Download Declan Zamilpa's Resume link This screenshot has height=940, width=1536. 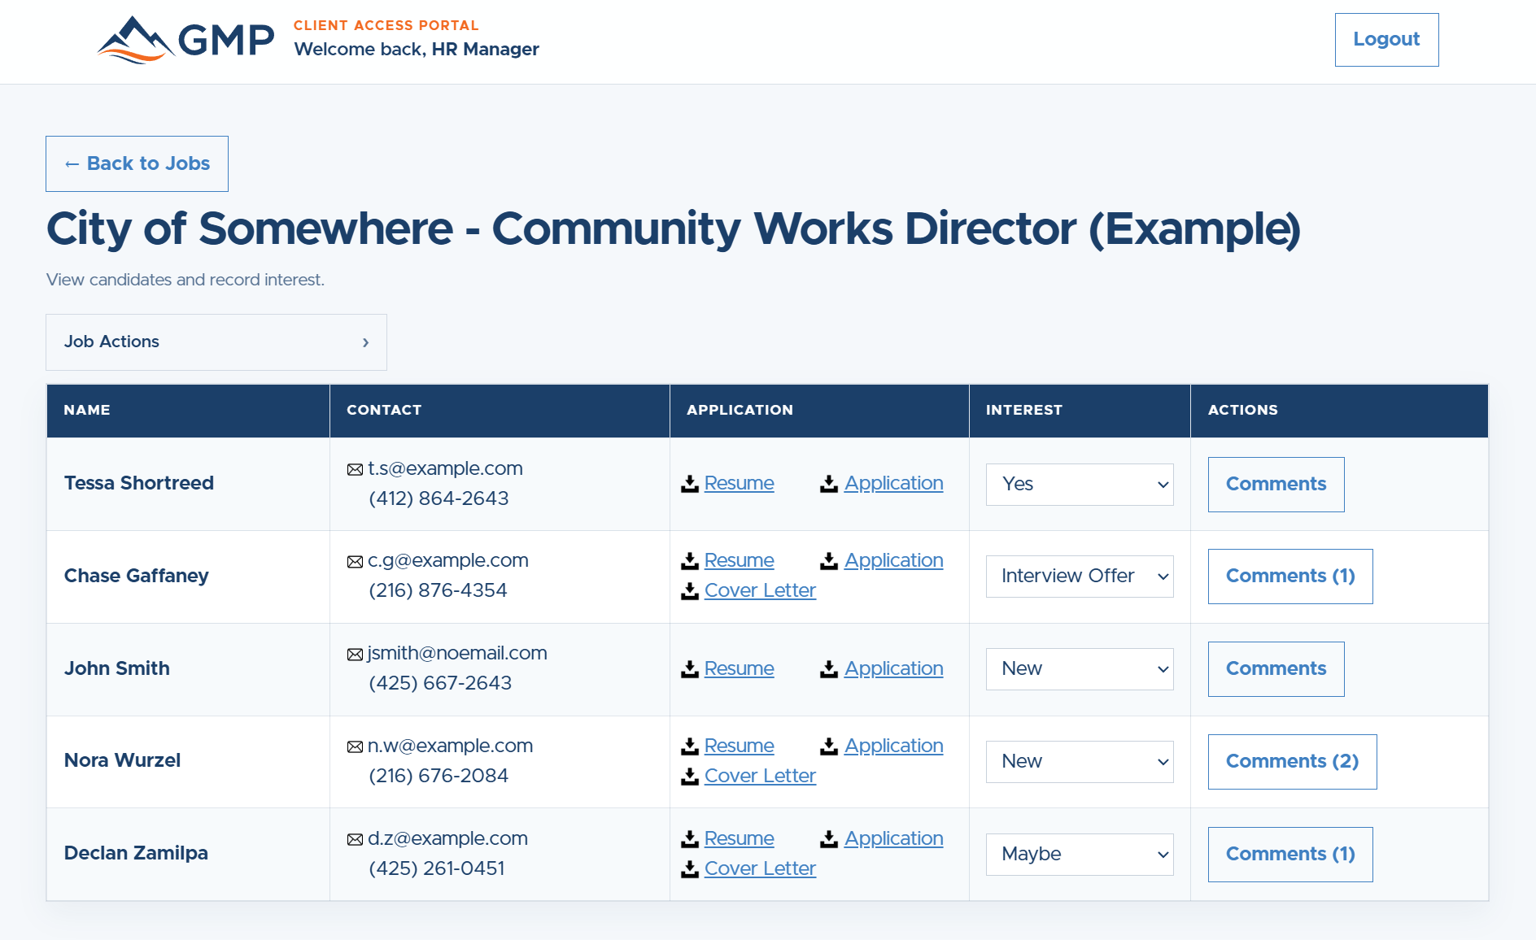739,839
